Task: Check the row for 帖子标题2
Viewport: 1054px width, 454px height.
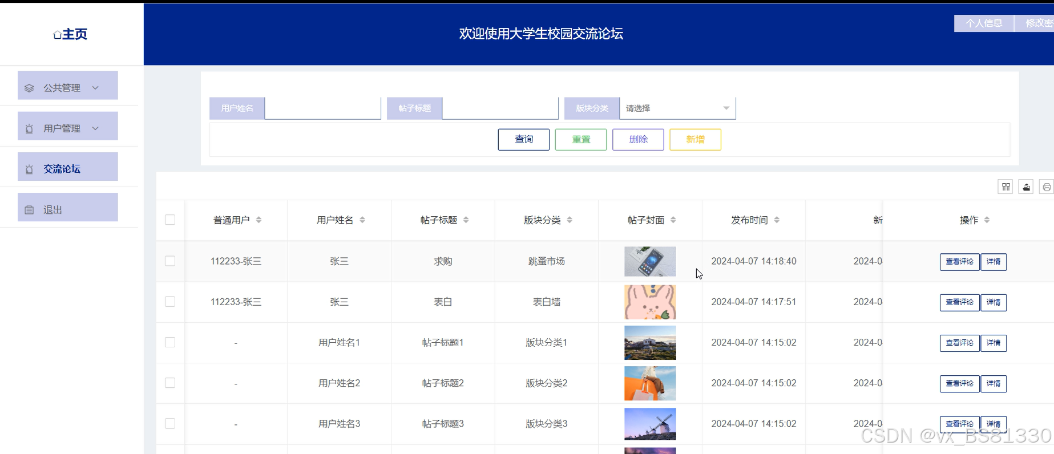Action: coord(170,383)
